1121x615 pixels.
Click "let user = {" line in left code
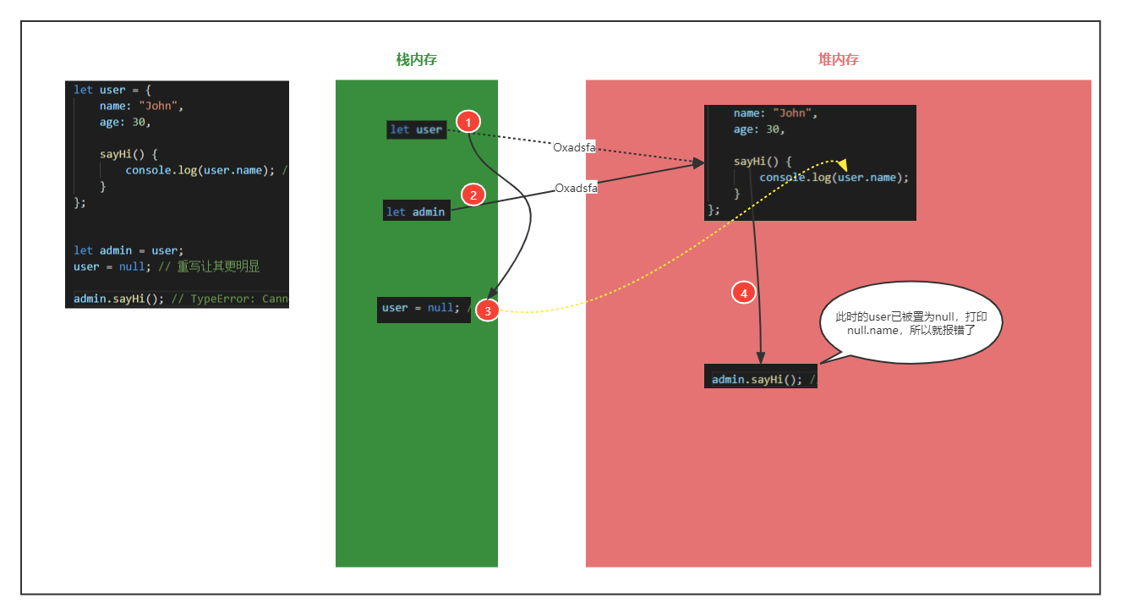click(x=112, y=90)
